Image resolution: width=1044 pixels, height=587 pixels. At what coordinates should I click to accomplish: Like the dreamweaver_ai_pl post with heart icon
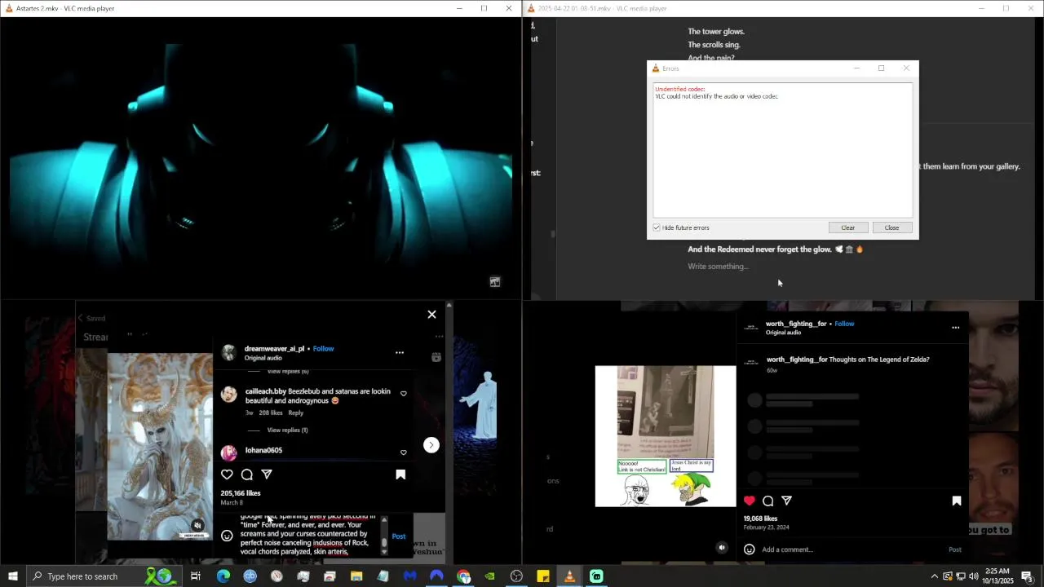[x=227, y=474]
